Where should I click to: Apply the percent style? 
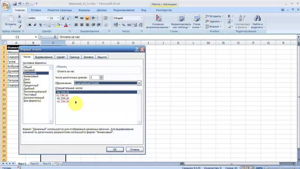click(124, 25)
